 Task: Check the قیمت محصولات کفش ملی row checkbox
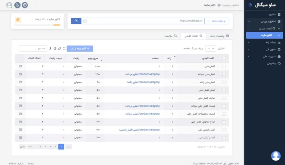(224, 114)
